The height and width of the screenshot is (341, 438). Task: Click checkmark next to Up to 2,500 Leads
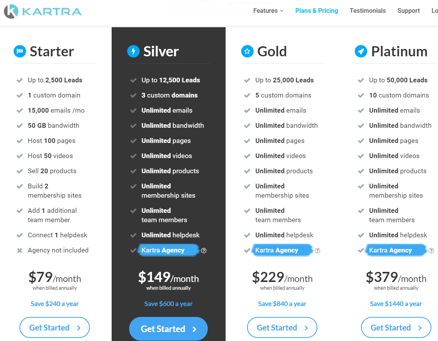pos(19,80)
